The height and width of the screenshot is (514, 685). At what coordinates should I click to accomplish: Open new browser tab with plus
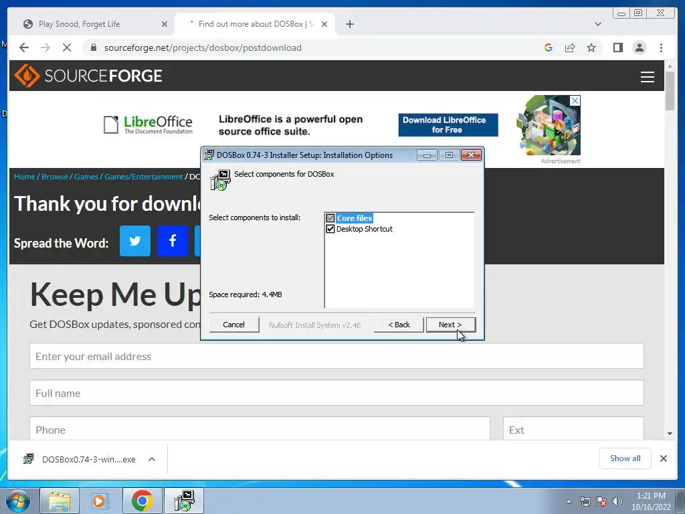(x=349, y=24)
